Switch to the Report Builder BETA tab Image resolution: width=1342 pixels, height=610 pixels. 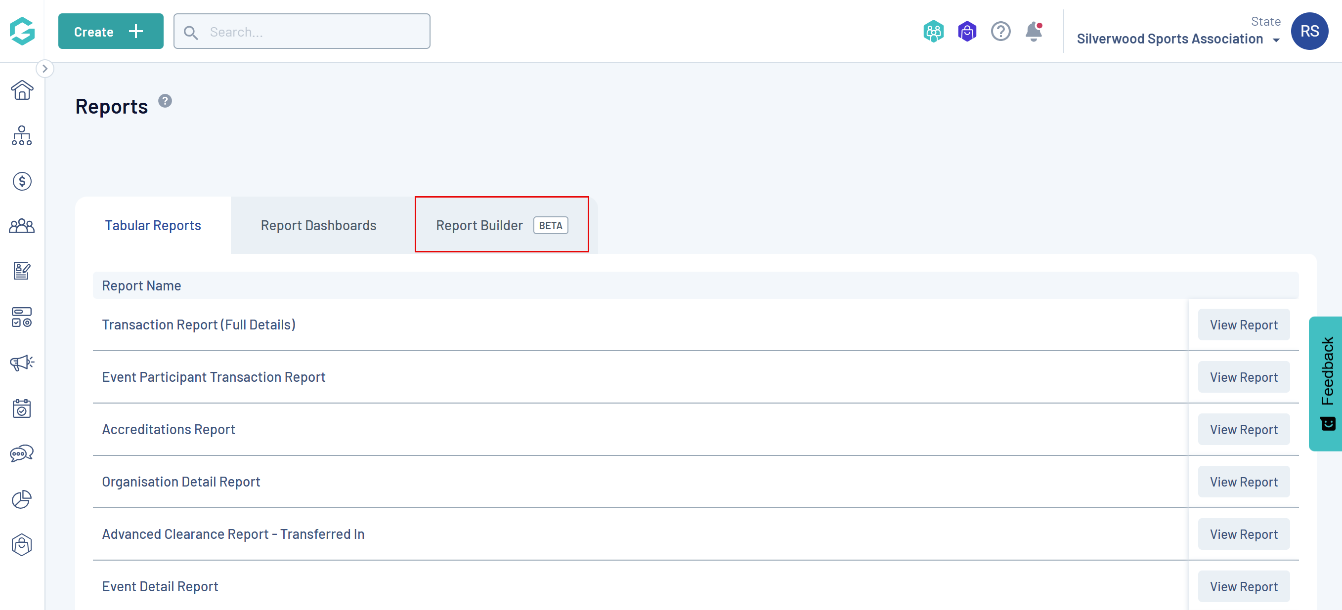tap(501, 225)
